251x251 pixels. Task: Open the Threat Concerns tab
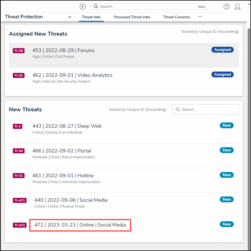point(177,17)
